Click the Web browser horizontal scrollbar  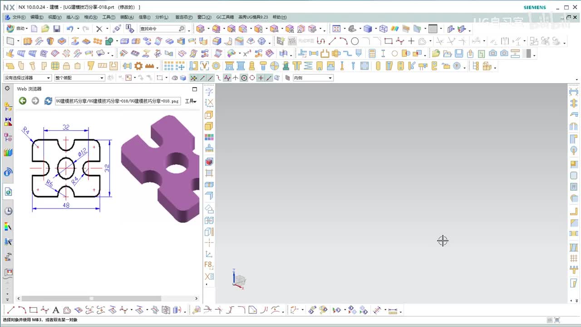click(x=91, y=298)
